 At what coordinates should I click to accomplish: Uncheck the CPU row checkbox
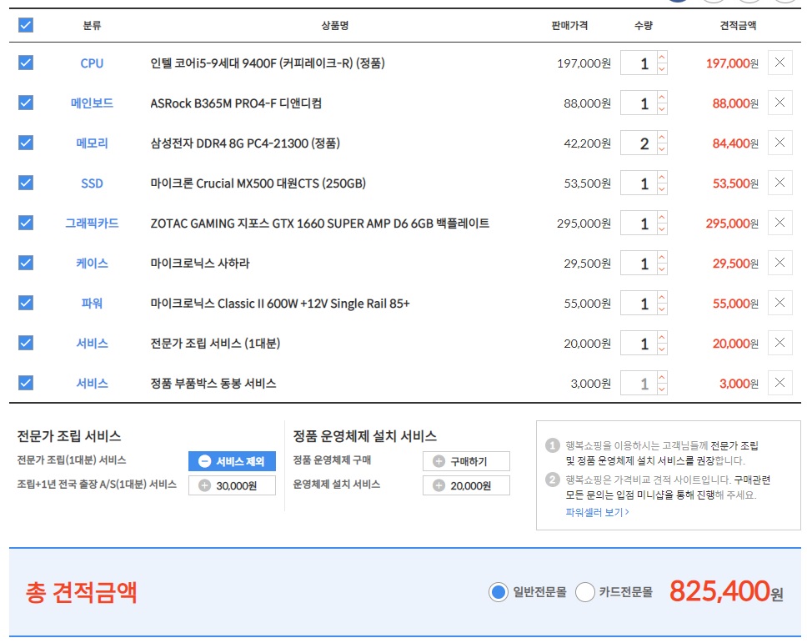click(x=26, y=63)
